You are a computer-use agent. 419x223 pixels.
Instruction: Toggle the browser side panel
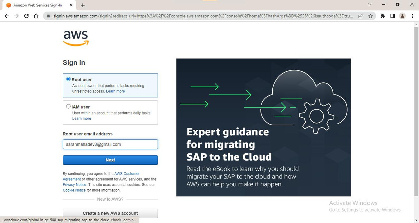(x=392, y=16)
